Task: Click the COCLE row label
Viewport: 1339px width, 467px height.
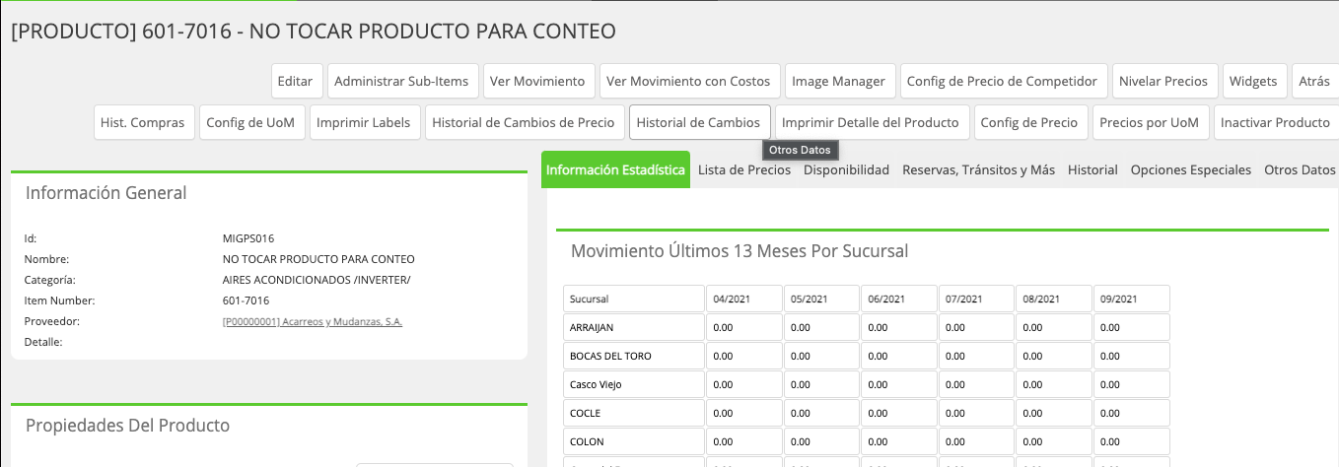Action: [x=634, y=413]
